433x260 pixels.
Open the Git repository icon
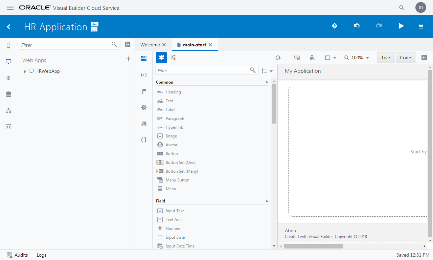coord(335,26)
